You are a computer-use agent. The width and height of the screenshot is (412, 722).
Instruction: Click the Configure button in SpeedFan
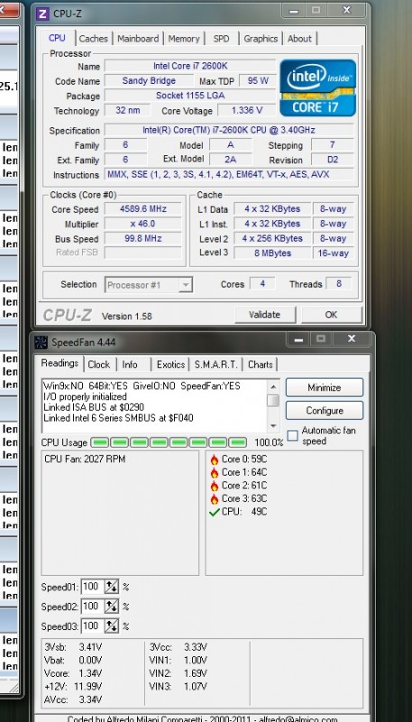pos(325,411)
